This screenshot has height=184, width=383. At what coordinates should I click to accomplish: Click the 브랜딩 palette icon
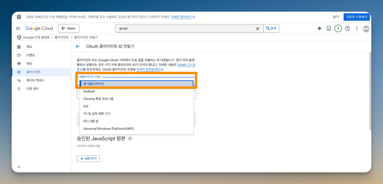click(19, 55)
